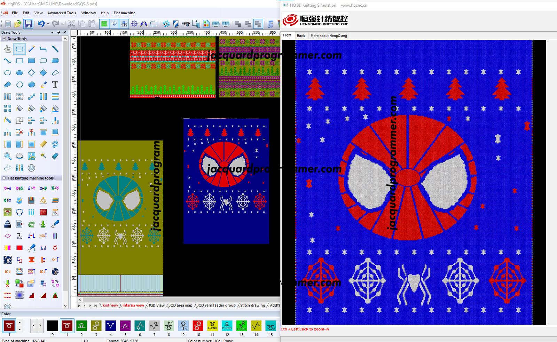This screenshot has width=557, height=342.
Task: Pick the Eyedropper color picker tool
Action: pyautogui.click(x=43, y=85)
